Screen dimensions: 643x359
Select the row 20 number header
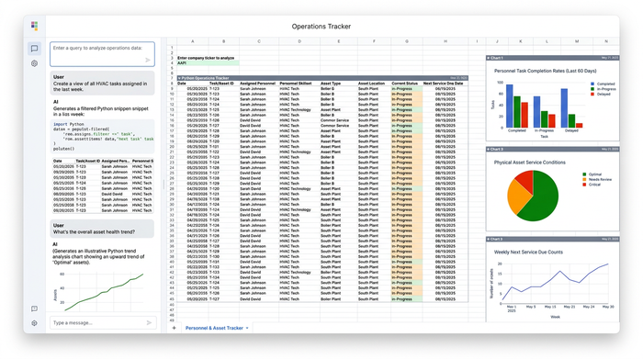click(172, 146)
